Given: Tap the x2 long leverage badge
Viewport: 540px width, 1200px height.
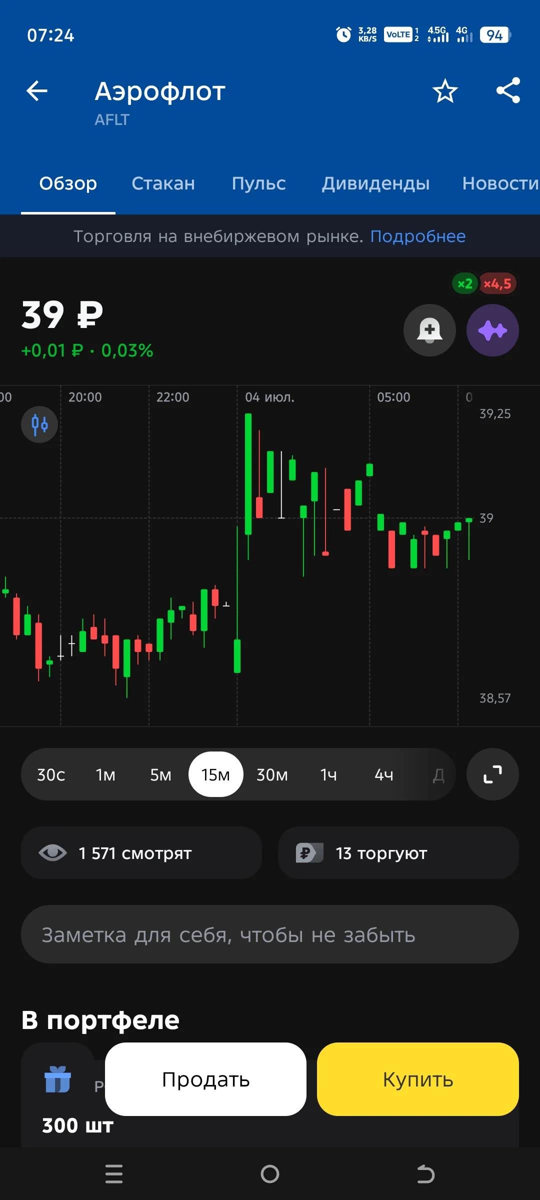Looking at the screenshot, I should pos(465,284).
